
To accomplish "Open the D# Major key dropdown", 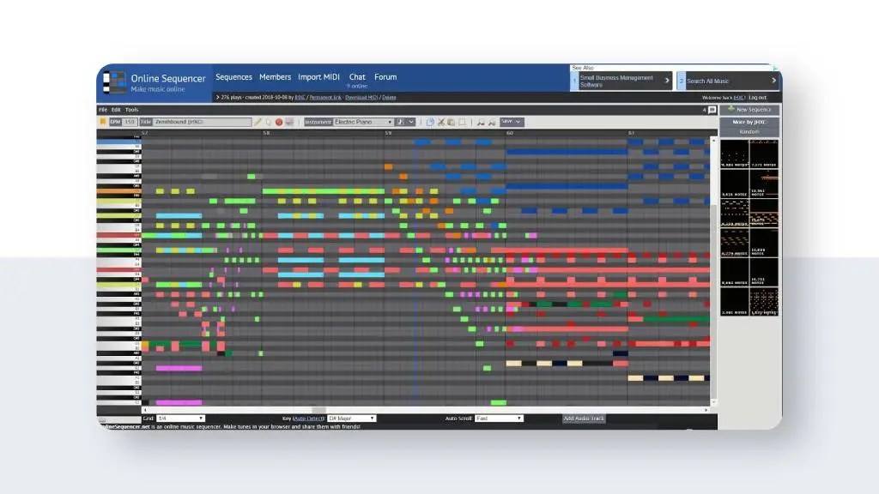I will pyautogui.click(x=352, y=418).
